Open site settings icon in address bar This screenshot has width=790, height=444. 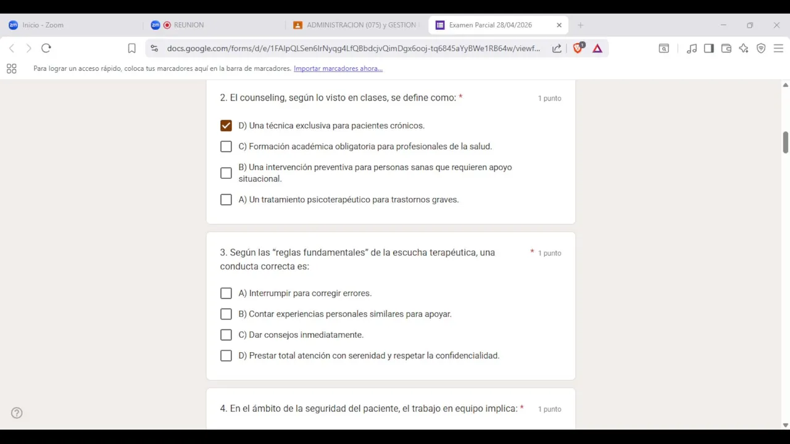pos(154,48)
